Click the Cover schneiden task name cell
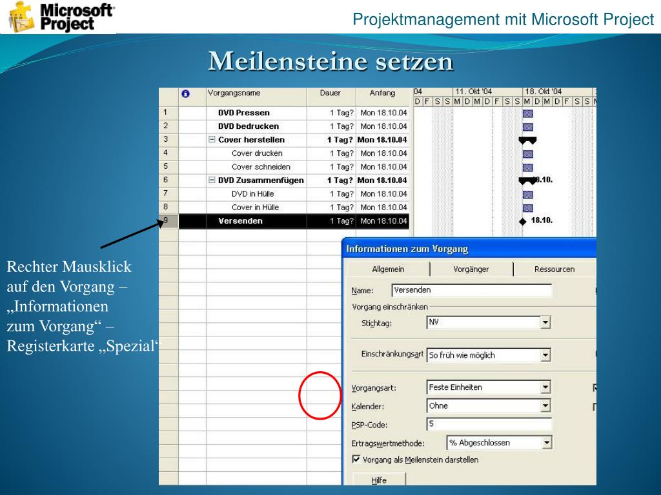 (x=256, y=167)
